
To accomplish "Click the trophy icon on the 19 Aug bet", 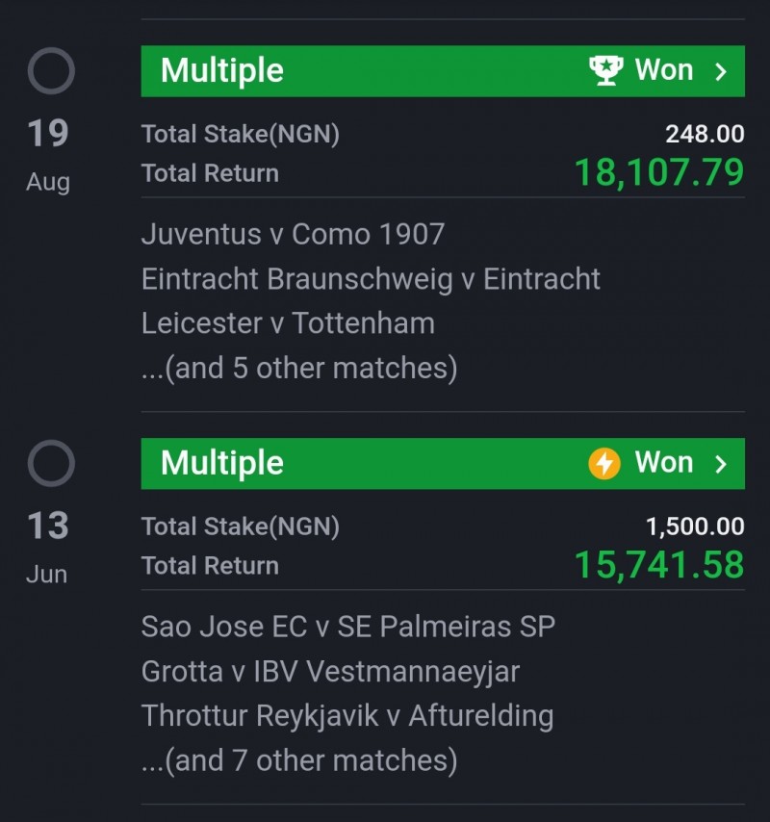I will point(606,70).
